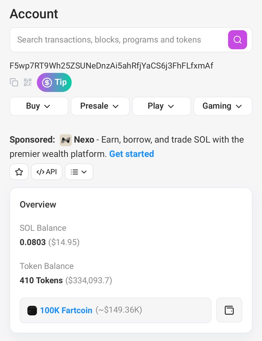Focus the search transactions input field
The image size is (262, 341).
point(119,40)
